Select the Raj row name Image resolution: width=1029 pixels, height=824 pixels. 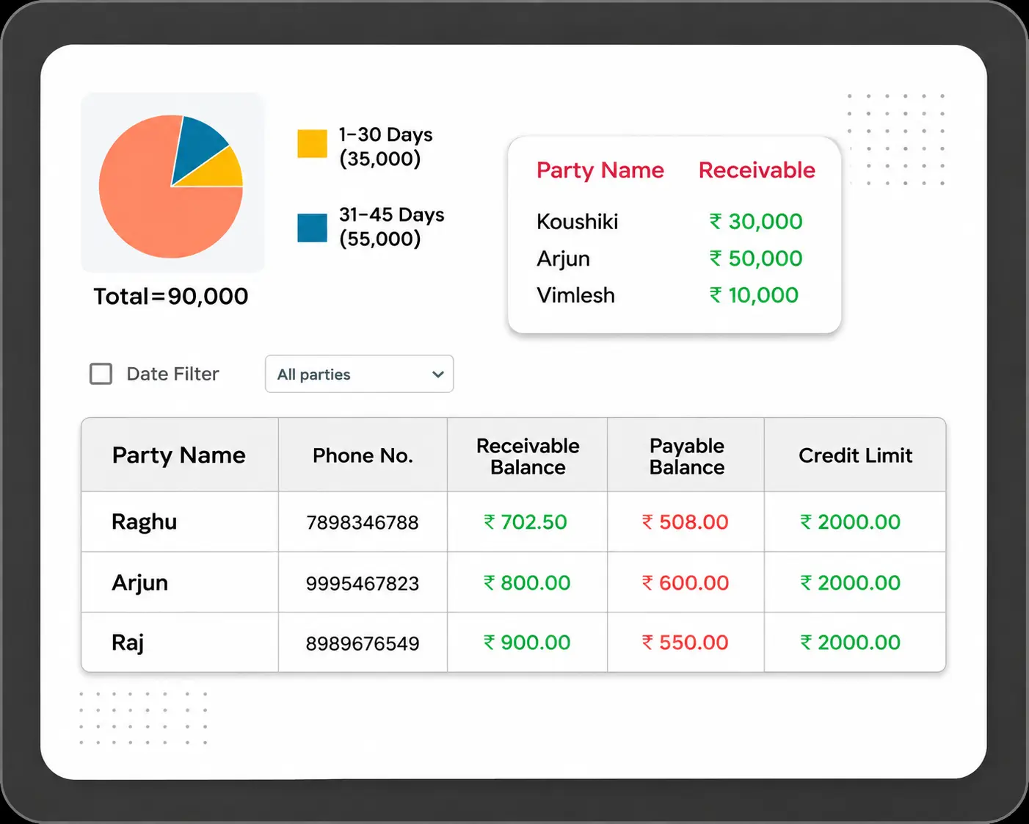[x=128, y=643]
